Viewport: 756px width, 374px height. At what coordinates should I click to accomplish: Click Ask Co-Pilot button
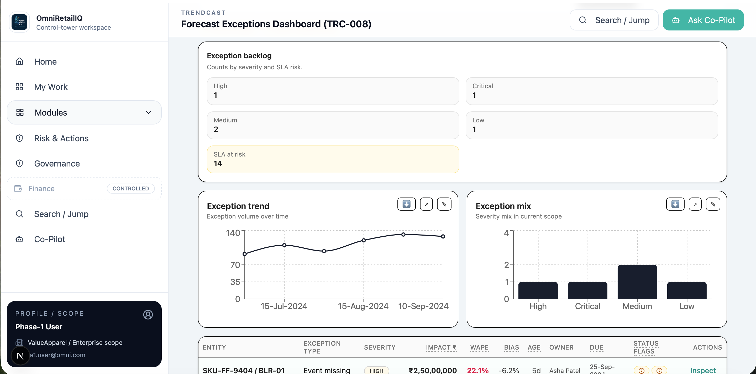coord(703,20)
